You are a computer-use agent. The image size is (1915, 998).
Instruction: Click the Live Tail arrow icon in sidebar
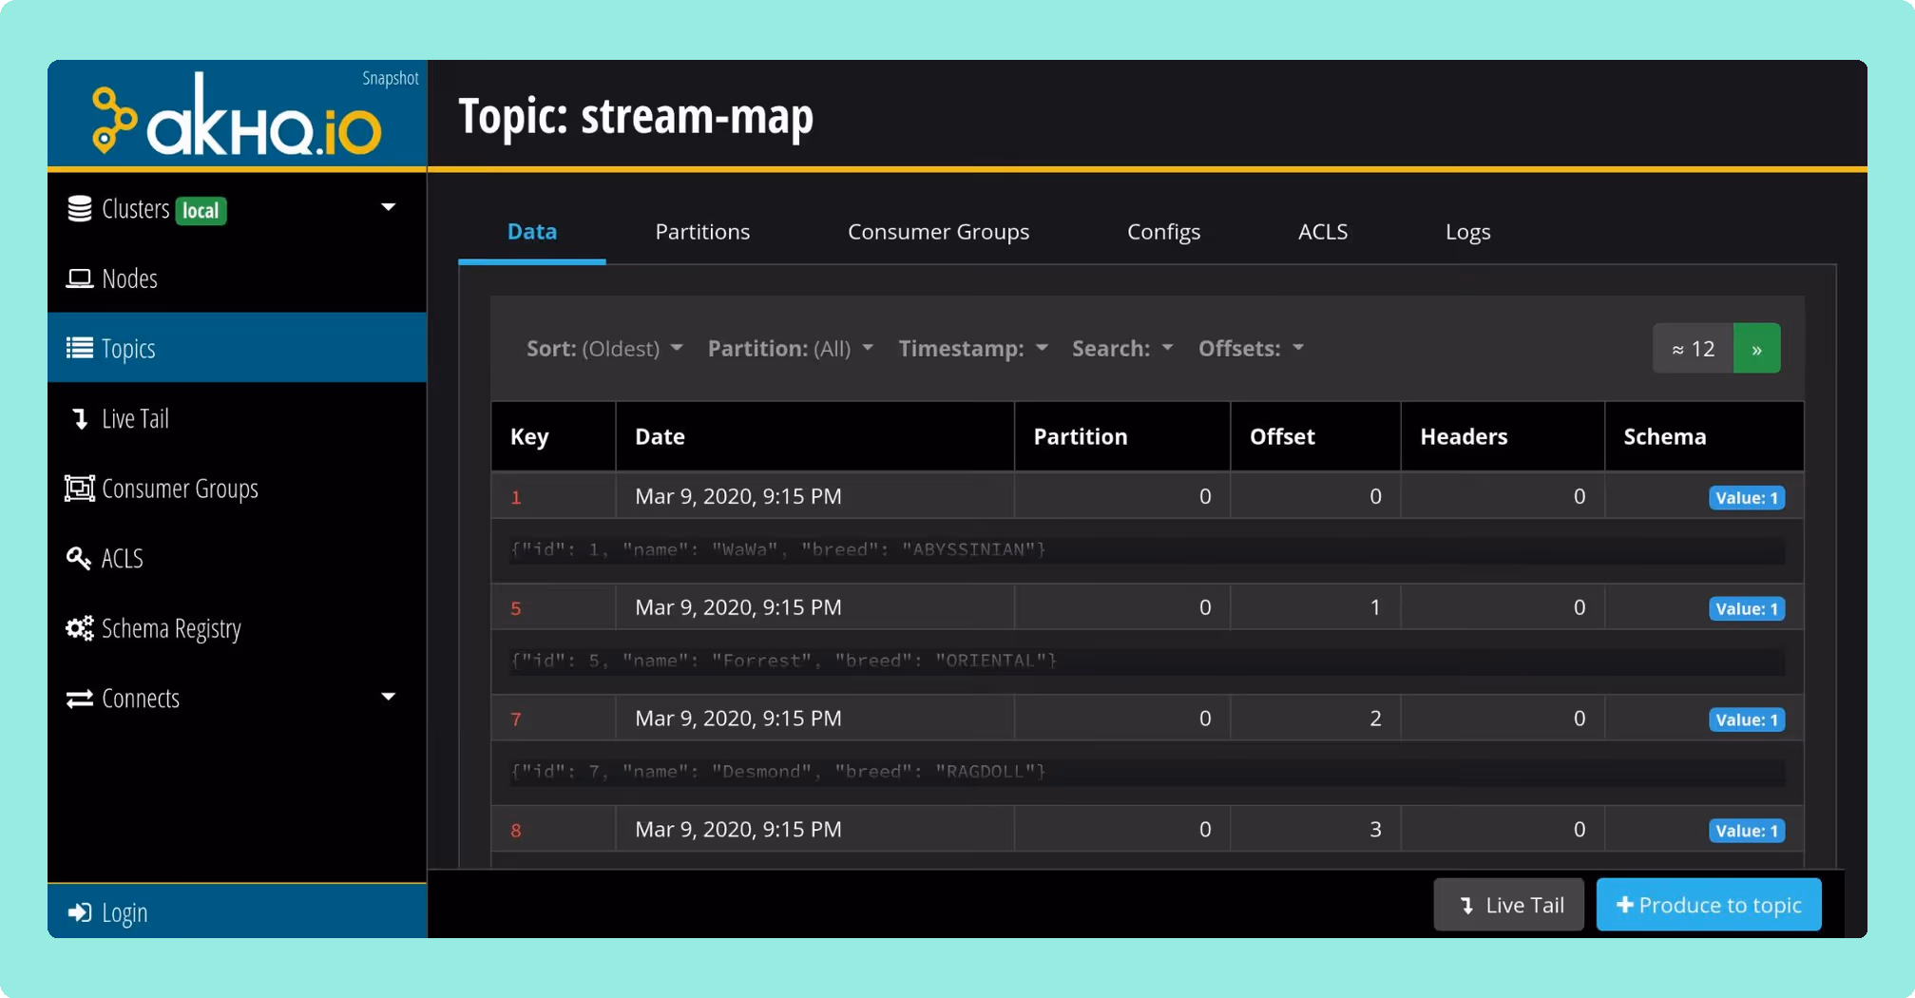pos(81,418)
